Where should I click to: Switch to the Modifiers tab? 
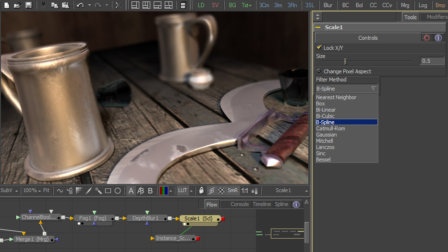pos(436,17)
